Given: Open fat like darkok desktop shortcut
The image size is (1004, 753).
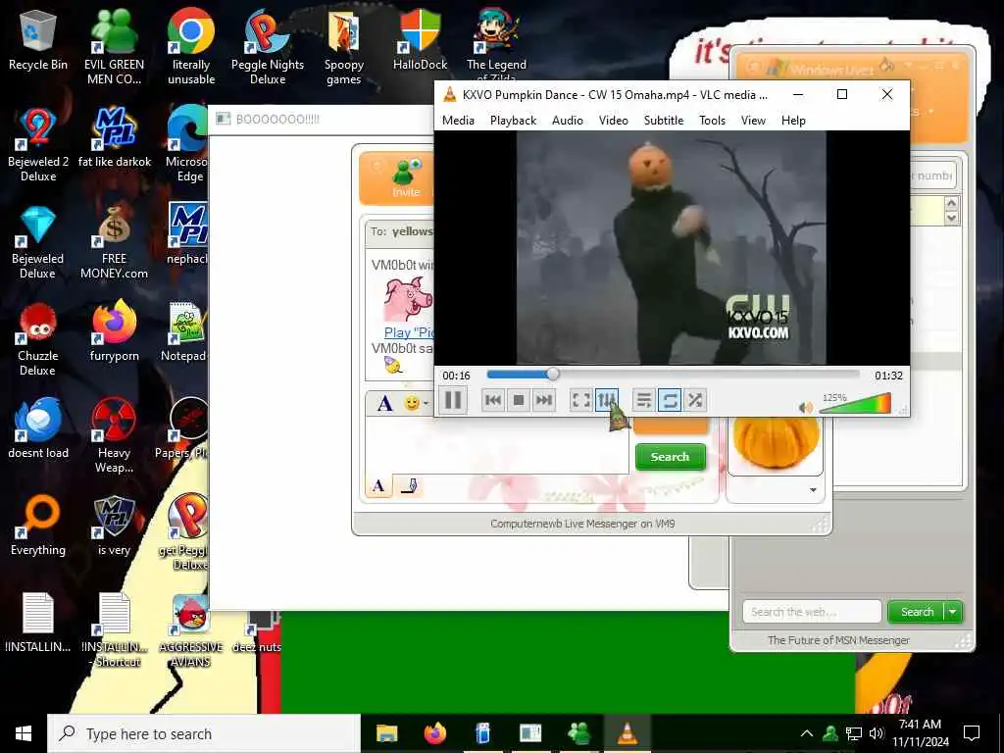Looking at the screenshot, I should [115, 137].
